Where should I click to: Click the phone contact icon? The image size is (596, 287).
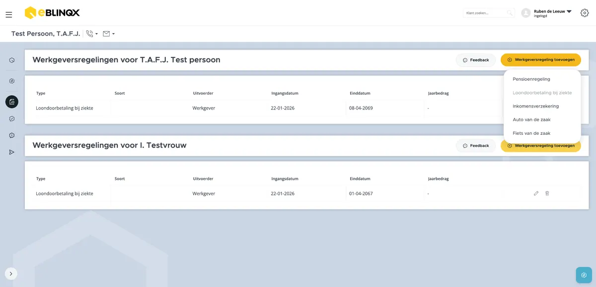coord(89,34)
